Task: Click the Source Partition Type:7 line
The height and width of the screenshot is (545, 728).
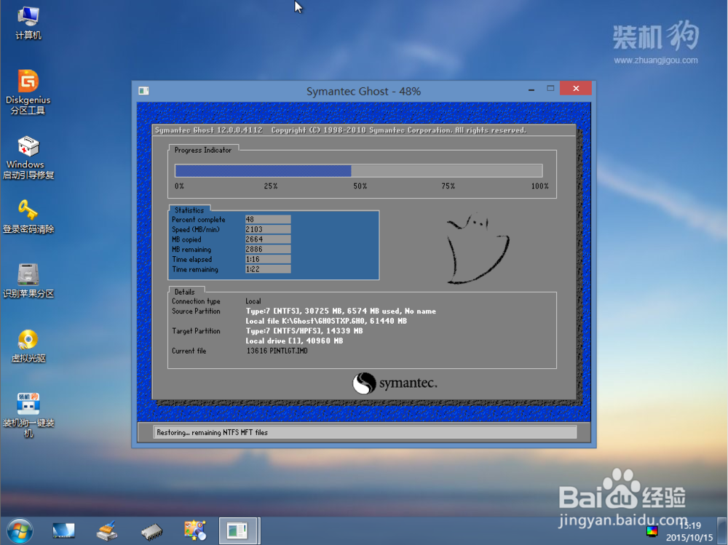Action: point(341,311)
